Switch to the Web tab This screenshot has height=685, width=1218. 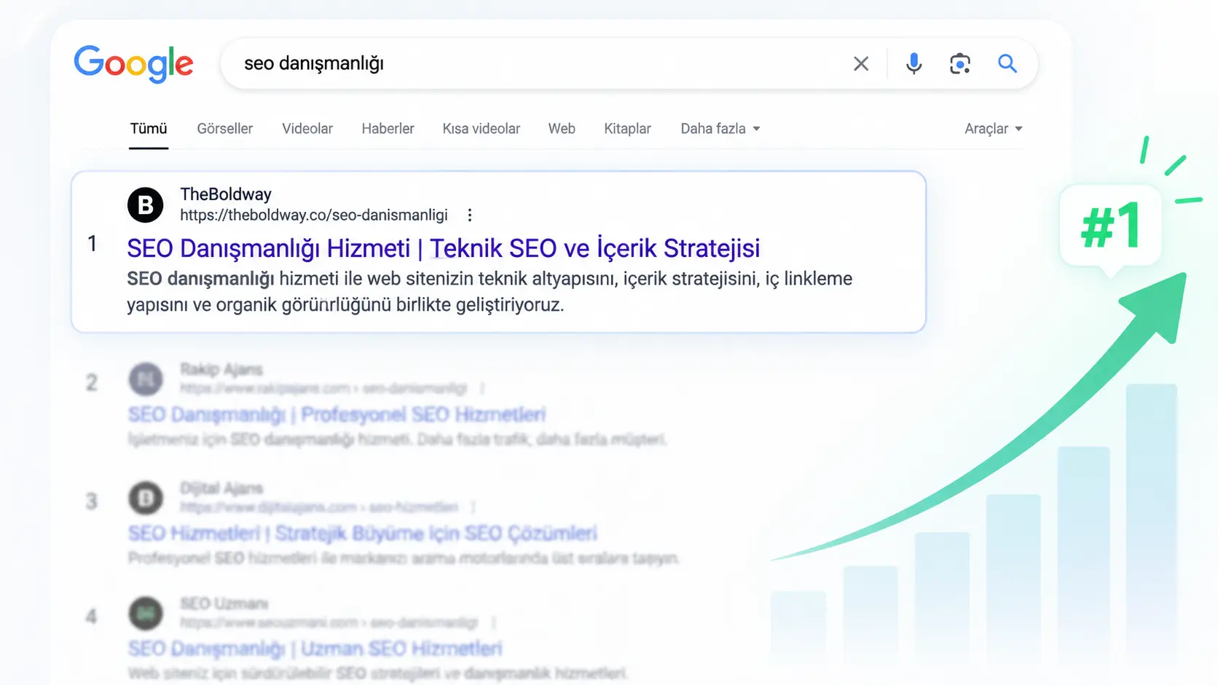(562, 129)
